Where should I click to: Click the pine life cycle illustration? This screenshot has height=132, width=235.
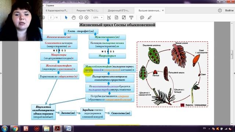point(172,74)
